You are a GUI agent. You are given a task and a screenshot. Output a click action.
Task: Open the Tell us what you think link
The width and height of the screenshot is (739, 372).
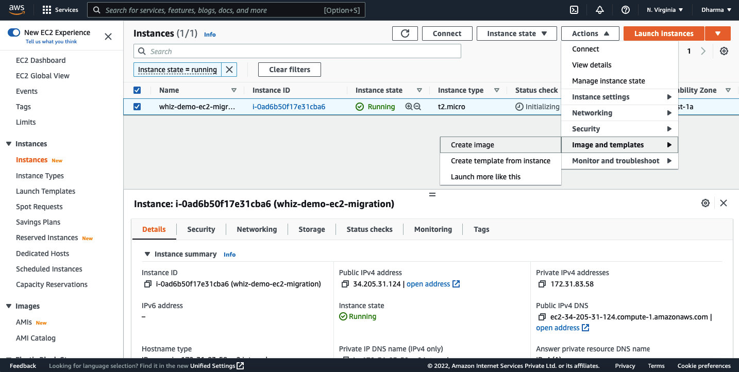click(51, 42)
